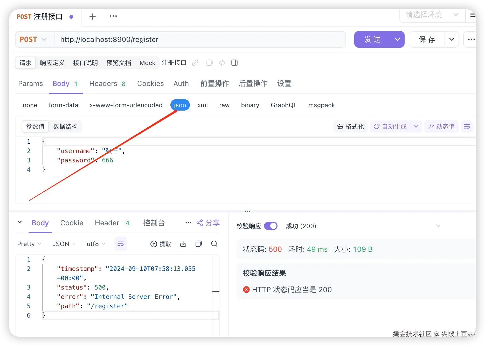
Task: Click the 自动生成 button
Action: coord(390,126)
